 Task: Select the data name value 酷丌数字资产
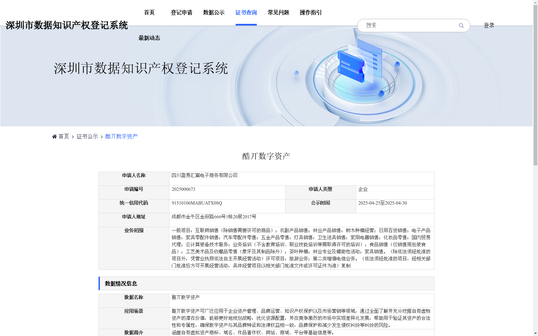tap(186, 297)
